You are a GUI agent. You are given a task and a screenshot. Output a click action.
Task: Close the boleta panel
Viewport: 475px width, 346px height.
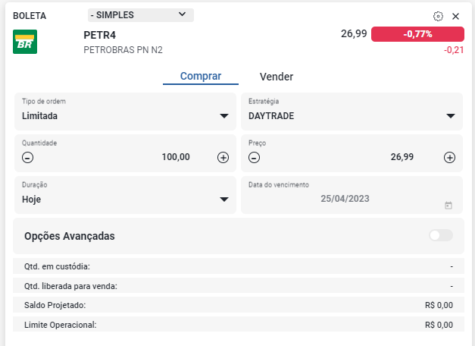tap(455, 17)
